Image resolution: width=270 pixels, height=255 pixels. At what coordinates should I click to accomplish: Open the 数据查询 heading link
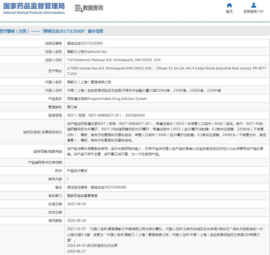[x=93, y=8]
